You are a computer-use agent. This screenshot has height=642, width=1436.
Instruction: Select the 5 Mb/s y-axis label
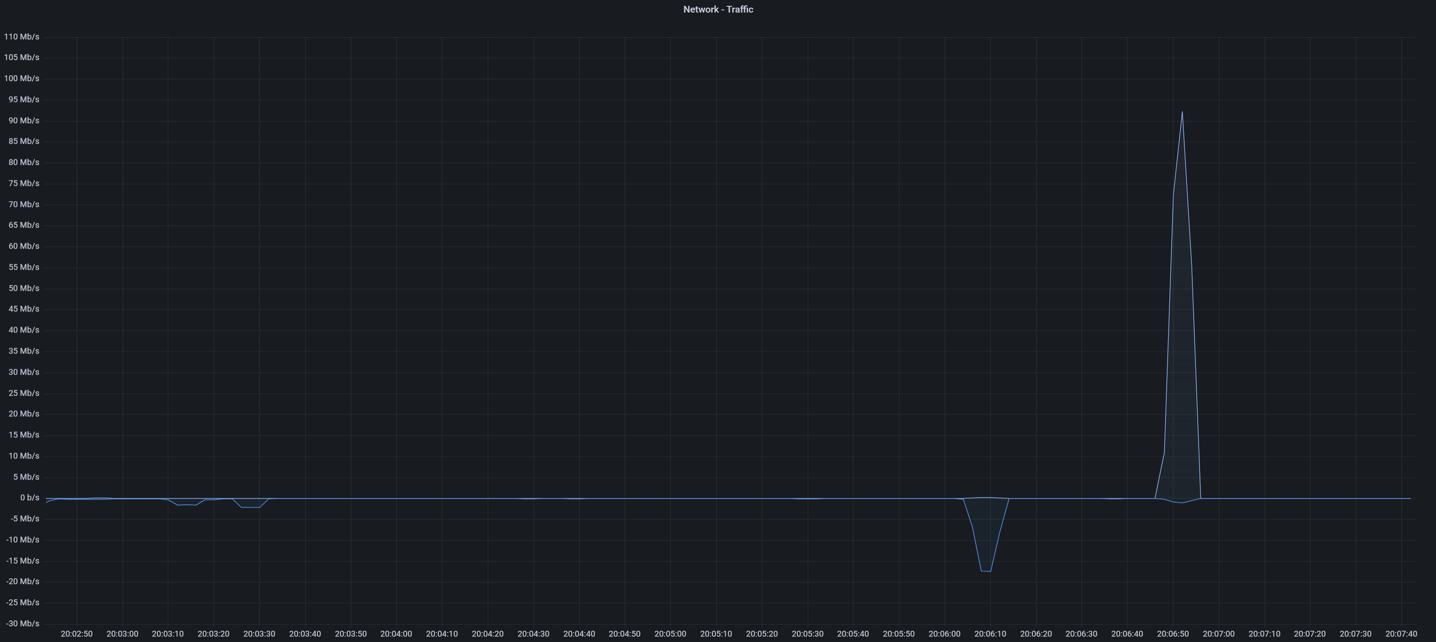tap(26, 477)
